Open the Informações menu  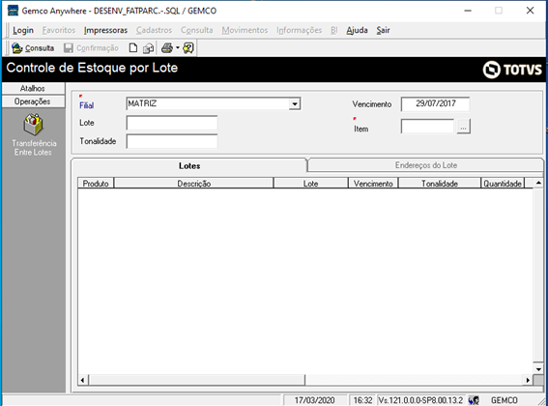tap(300, 30)
